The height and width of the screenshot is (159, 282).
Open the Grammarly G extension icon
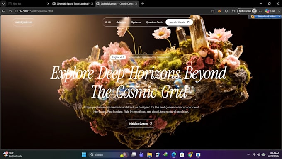(226, 11)
